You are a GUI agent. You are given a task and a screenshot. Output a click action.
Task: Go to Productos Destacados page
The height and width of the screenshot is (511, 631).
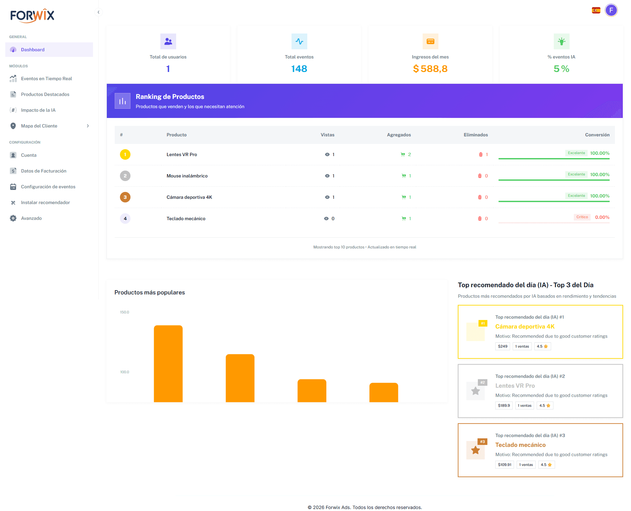45,94
